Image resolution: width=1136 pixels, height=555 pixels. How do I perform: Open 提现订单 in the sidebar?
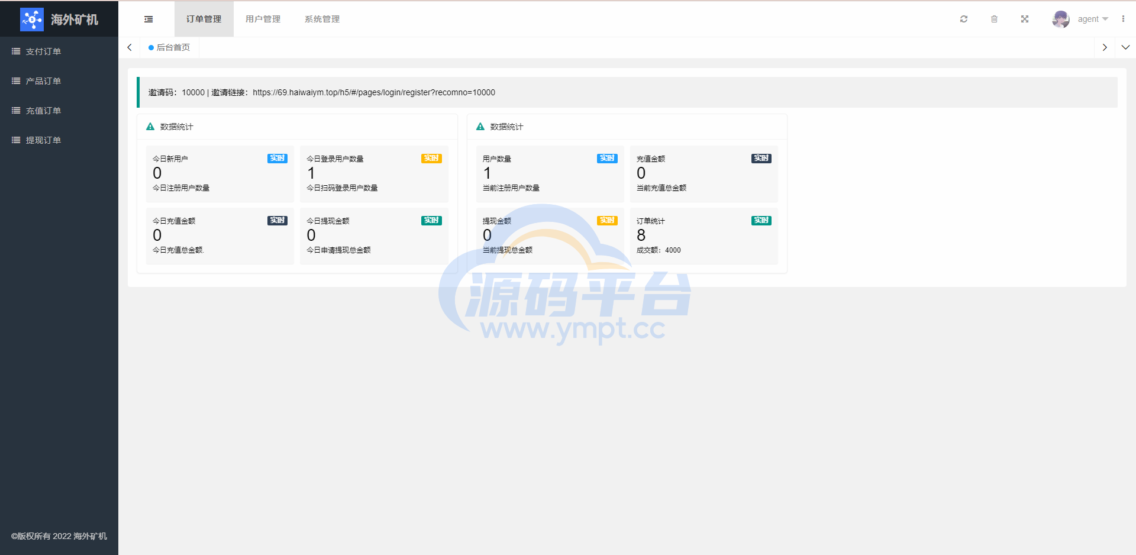[59, 140]
